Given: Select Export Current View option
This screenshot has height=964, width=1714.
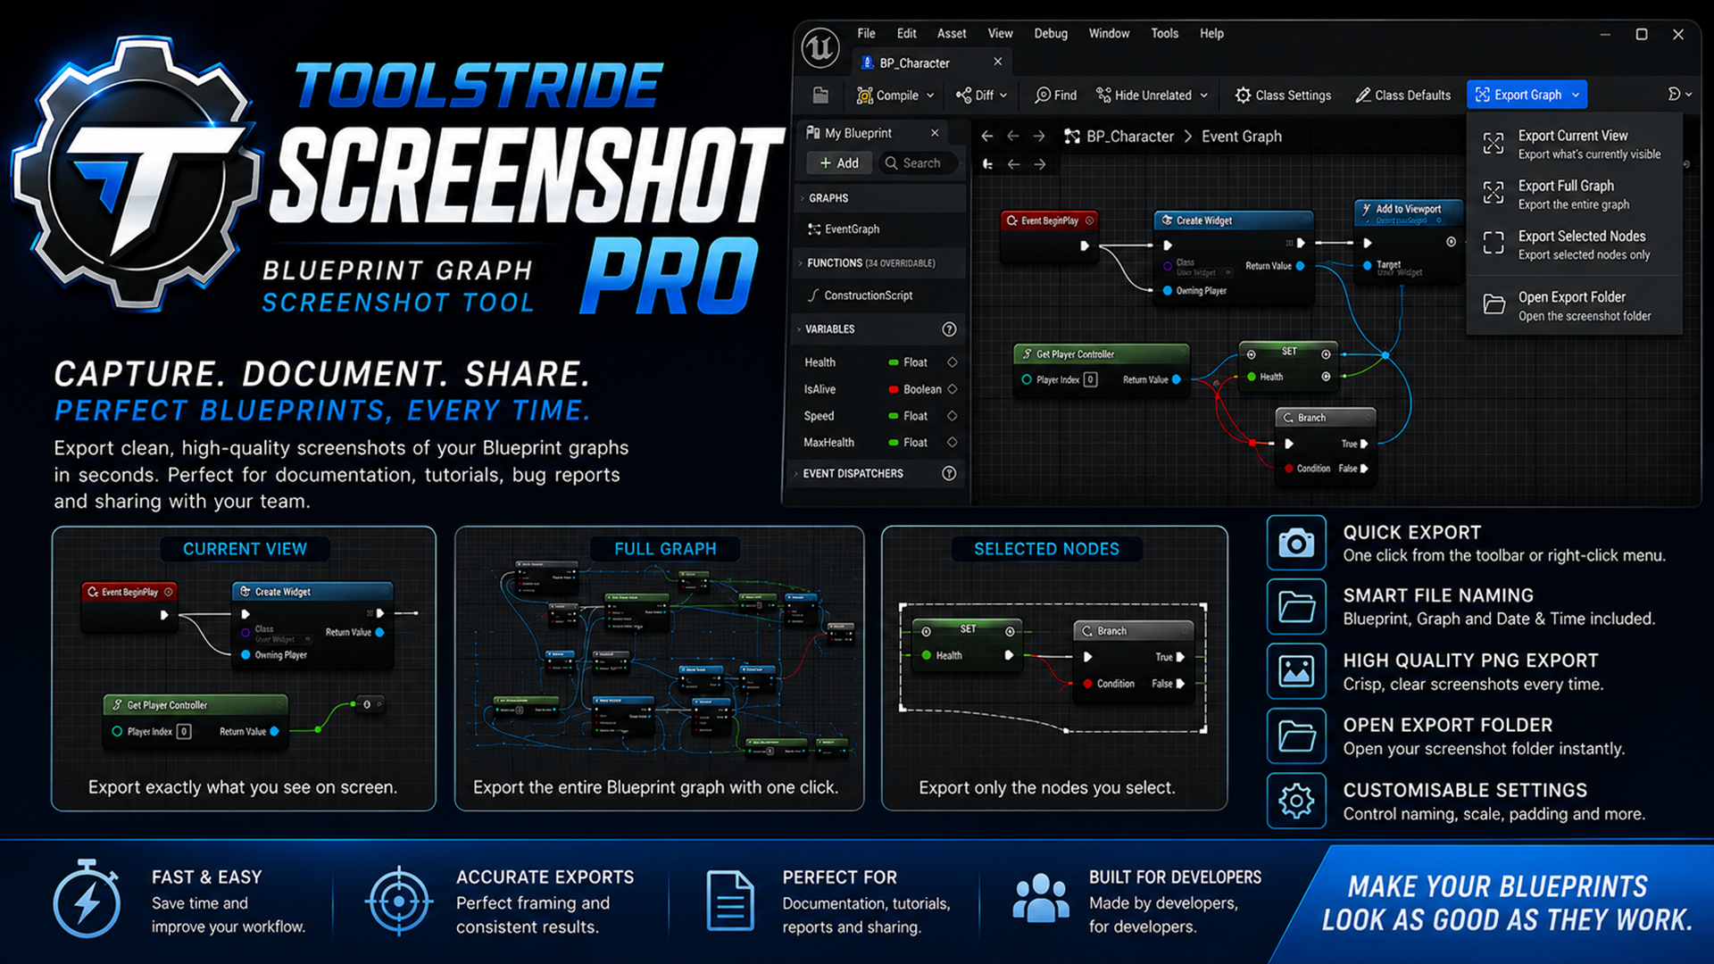Looking at the screenshot, I should coord(1573,144).
